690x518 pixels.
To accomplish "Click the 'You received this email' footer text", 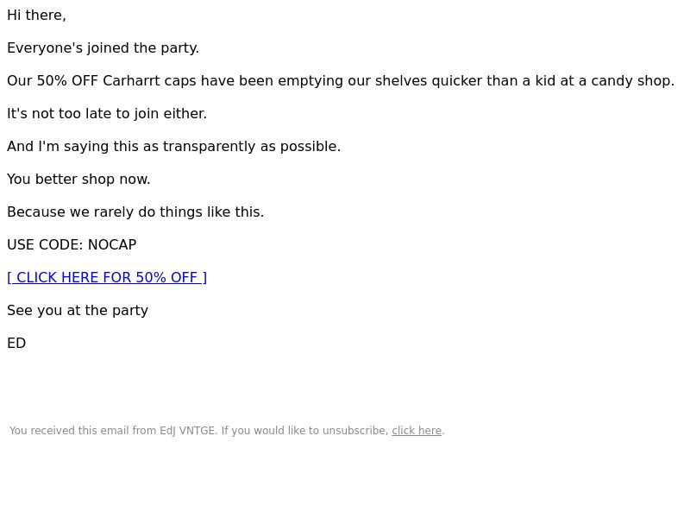I will point(227,431).
